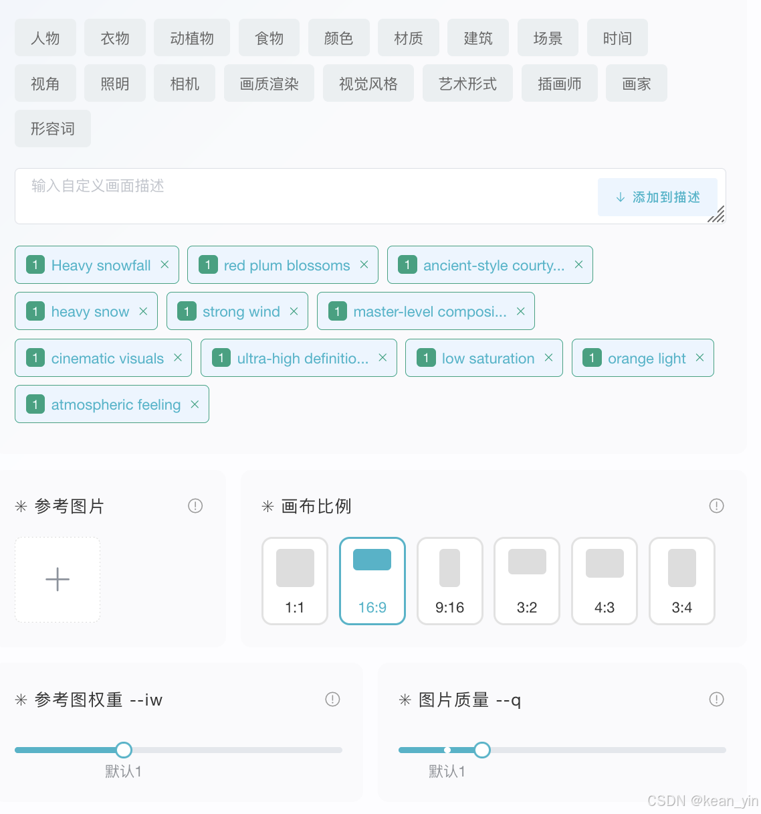Click the 图片质量 --q slider handle
The height and width of the screenshot is (814, 761).
(482, 750)
